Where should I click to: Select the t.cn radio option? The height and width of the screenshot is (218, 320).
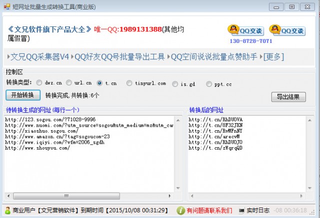99,83
